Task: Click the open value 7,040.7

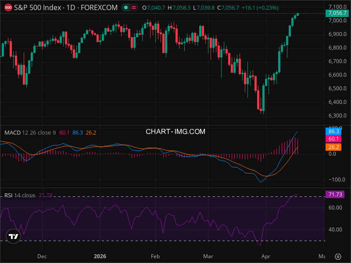Action: point(156,8)
